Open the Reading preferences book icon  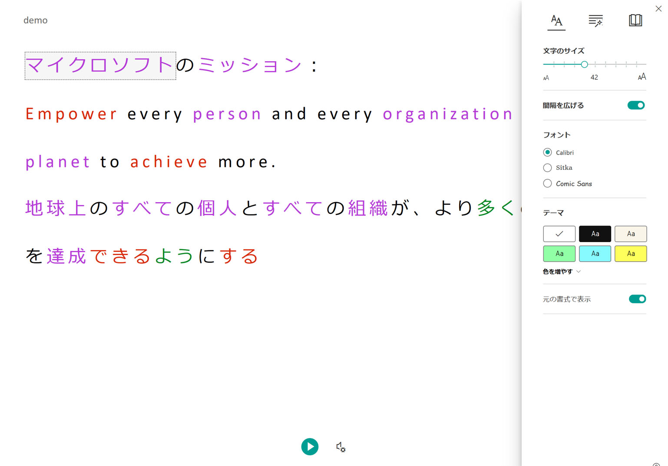(635, 20)
